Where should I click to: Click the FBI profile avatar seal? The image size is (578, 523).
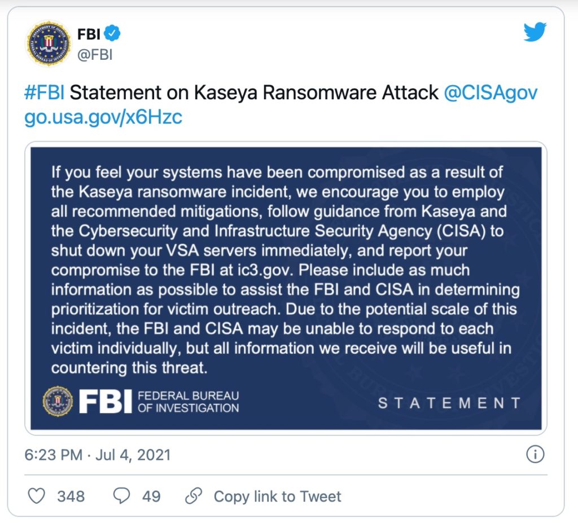49,43
